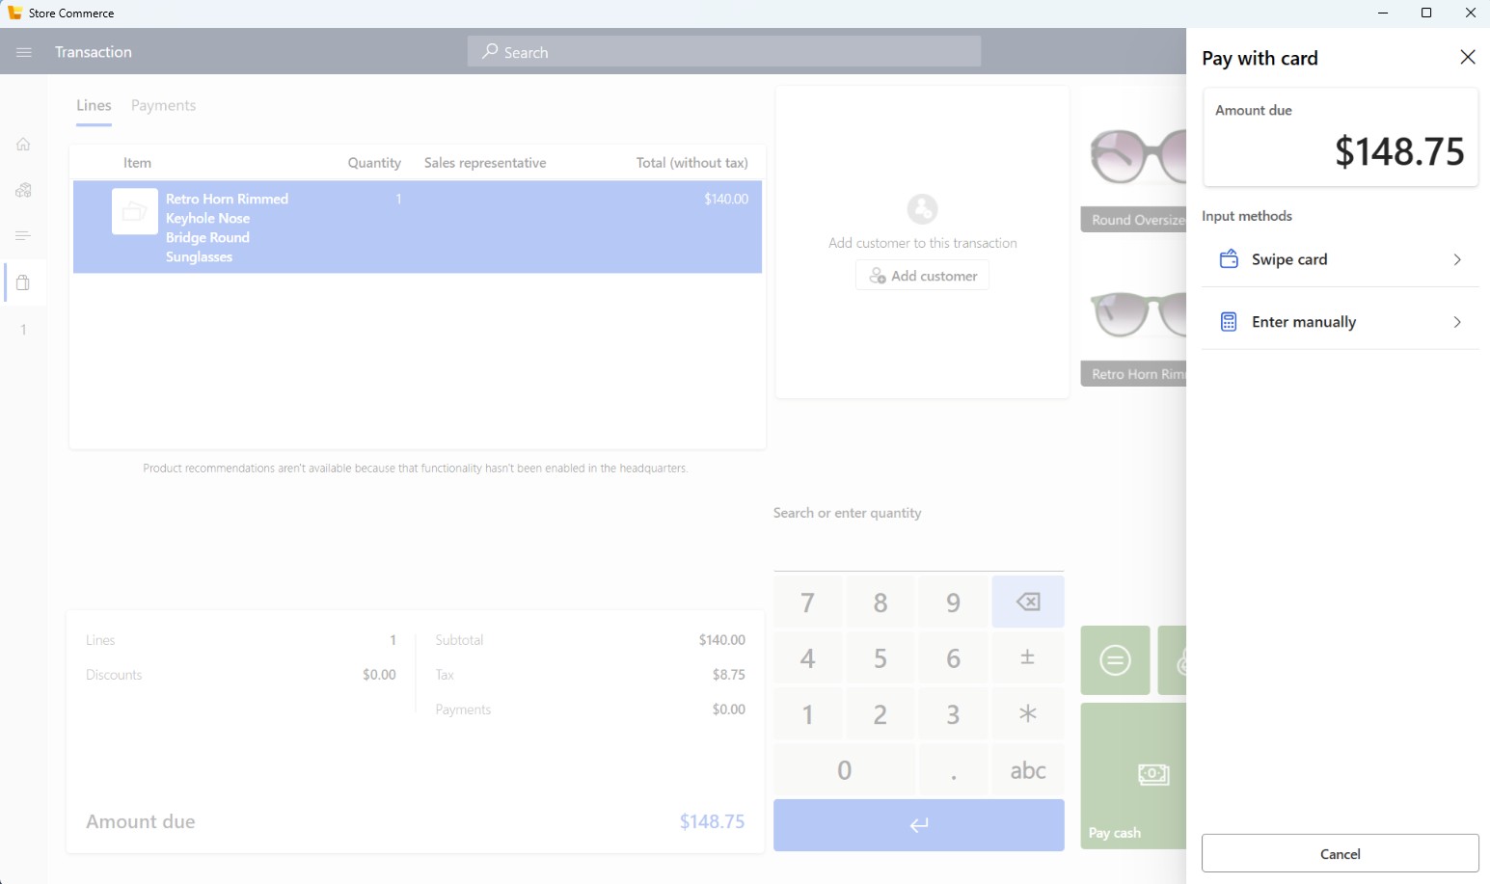This screenshot has width=1490, height=884.
Task: Open the Home view in the sidebar
Action: pos(23,143)
